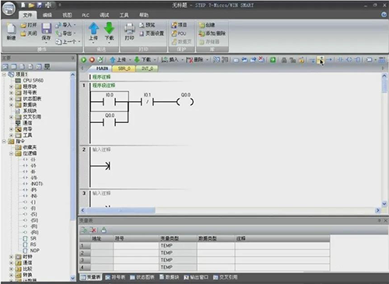Click the 插入 insert toolbar button
The height and width of the screenshot is (284, 389).
tap(170, 60)
